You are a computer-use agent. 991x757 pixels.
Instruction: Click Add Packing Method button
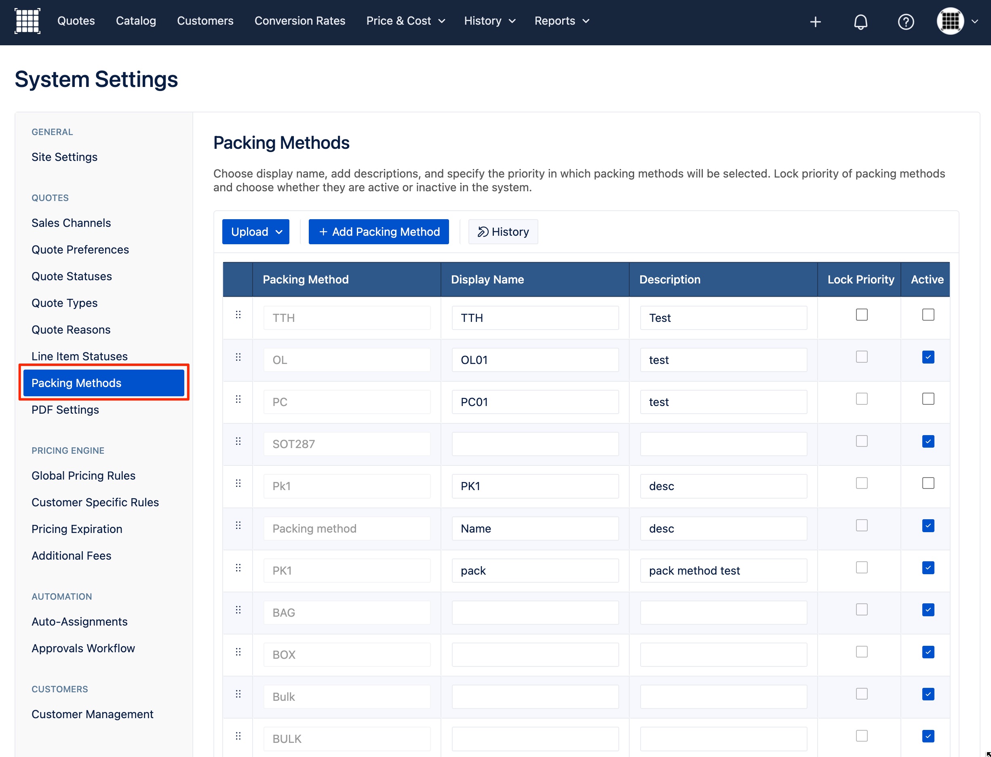pos(379,232)
